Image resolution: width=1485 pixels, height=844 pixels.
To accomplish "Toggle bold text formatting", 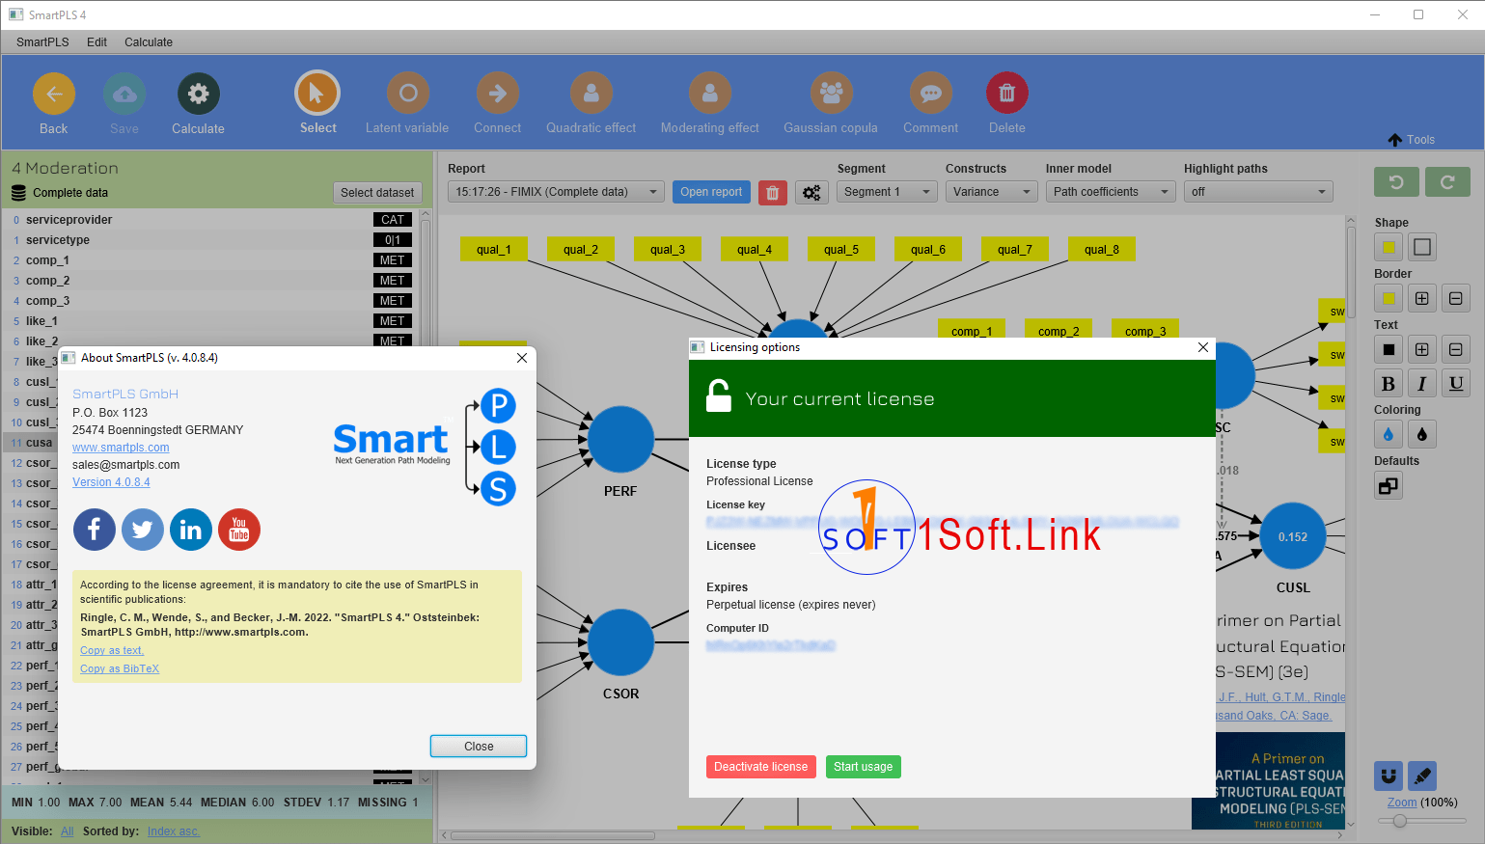I will click(1389, 383).
